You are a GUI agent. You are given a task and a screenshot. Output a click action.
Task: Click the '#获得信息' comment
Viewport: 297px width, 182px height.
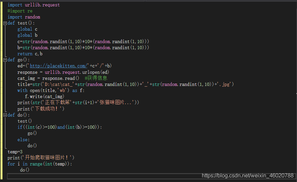[x=96, y=78]
